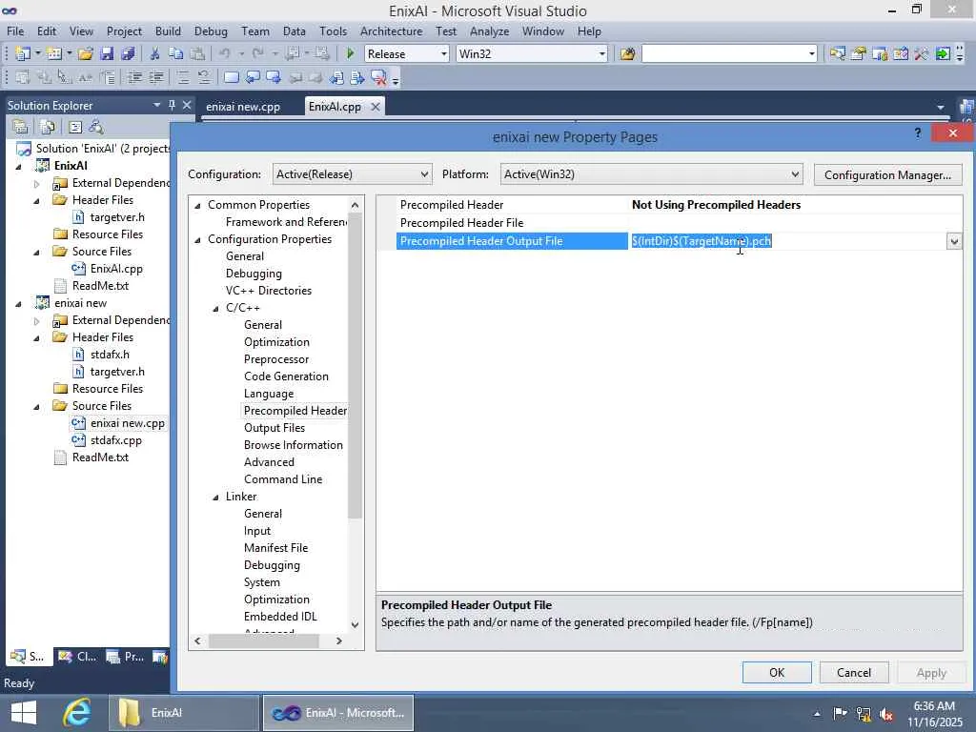The image size is (976, 732).
Task: Start debugging with the green play icon
Action: click(350, 54)
